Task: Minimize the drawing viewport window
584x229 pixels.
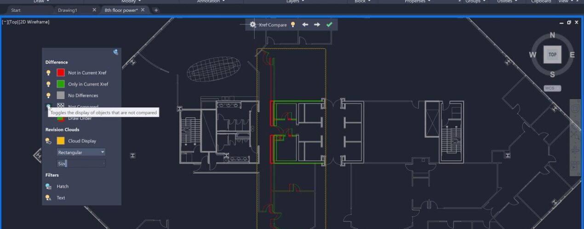Action: click(562, 22)
